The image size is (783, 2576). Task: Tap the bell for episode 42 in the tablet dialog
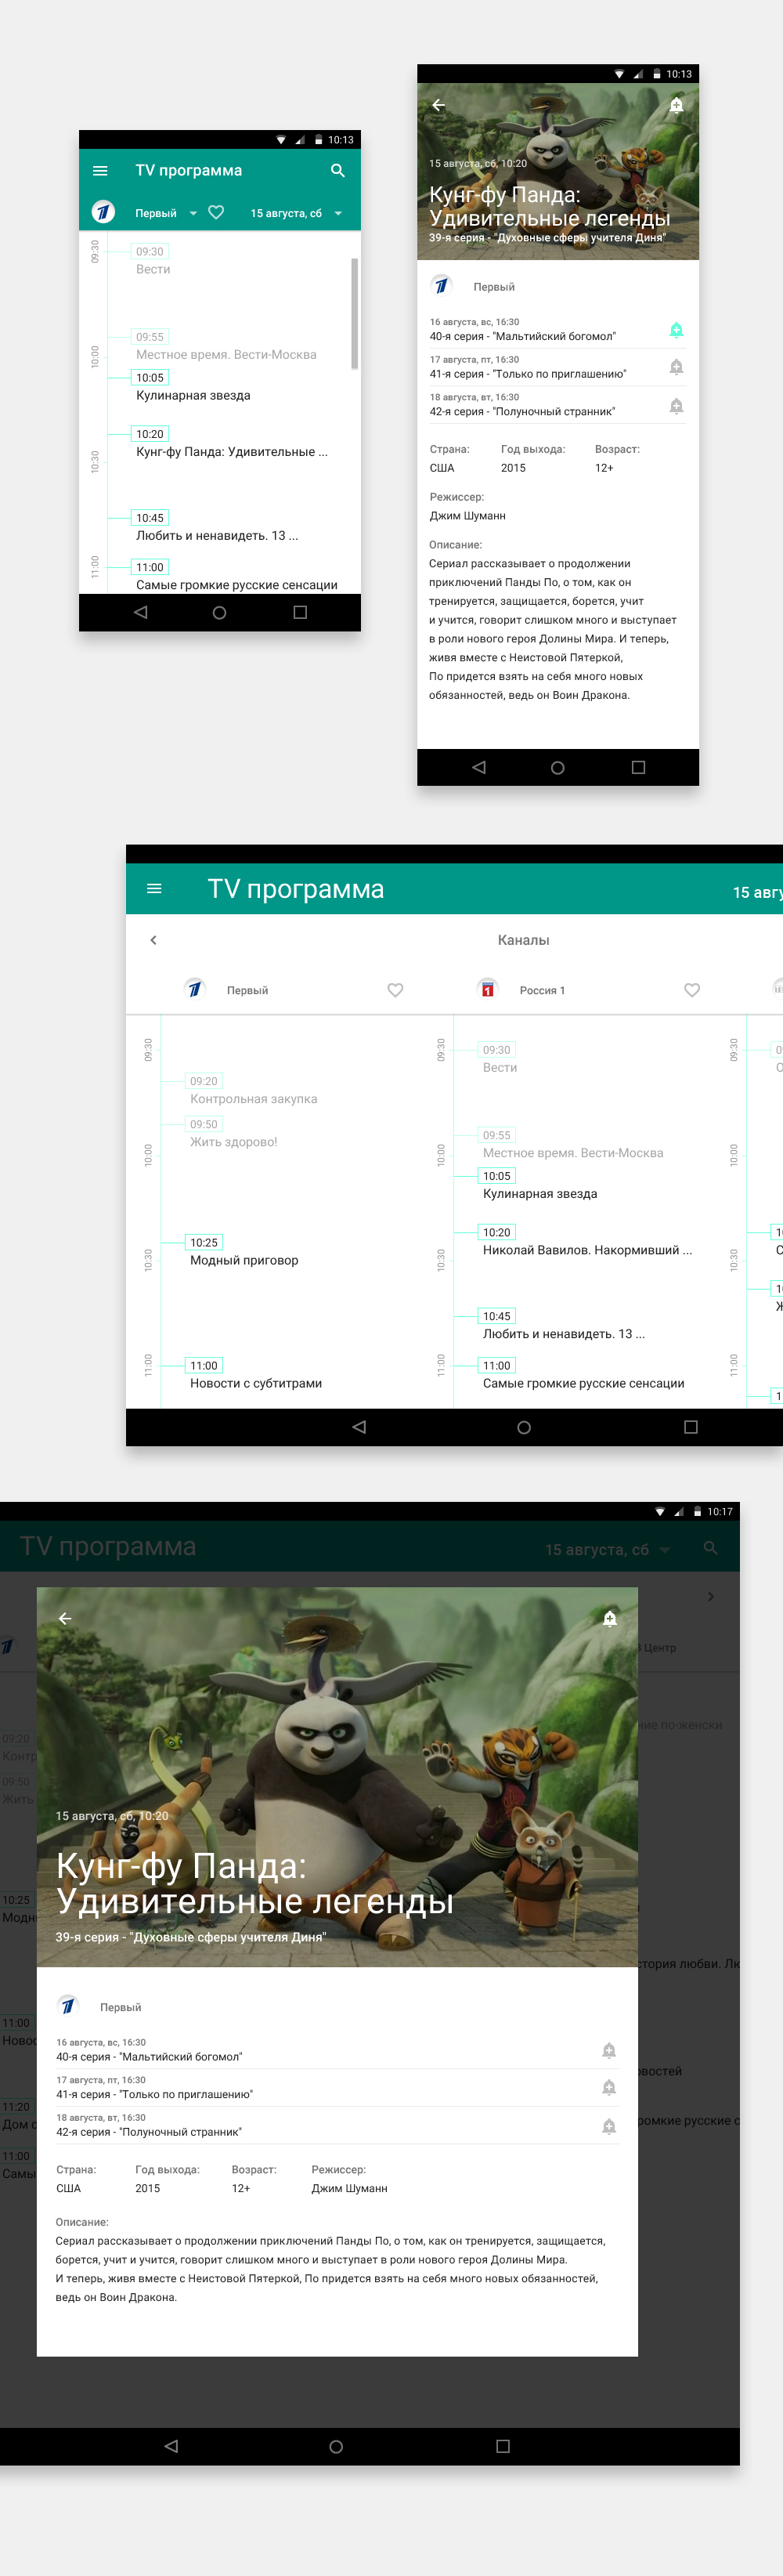pos(609,2126)
